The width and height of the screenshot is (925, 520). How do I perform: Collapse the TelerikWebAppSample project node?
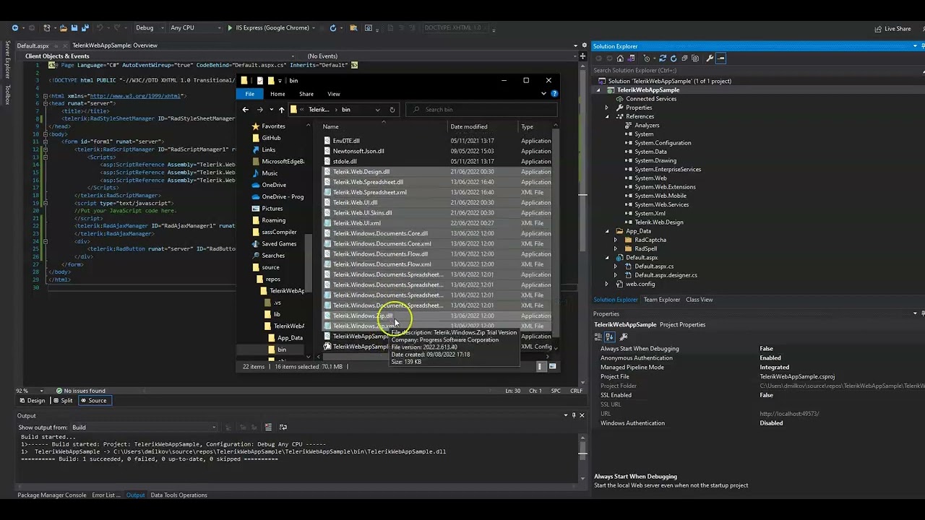pyautogui.click(x=599, y=90)
